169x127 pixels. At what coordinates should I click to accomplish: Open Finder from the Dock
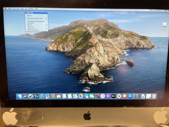[19, 96]
